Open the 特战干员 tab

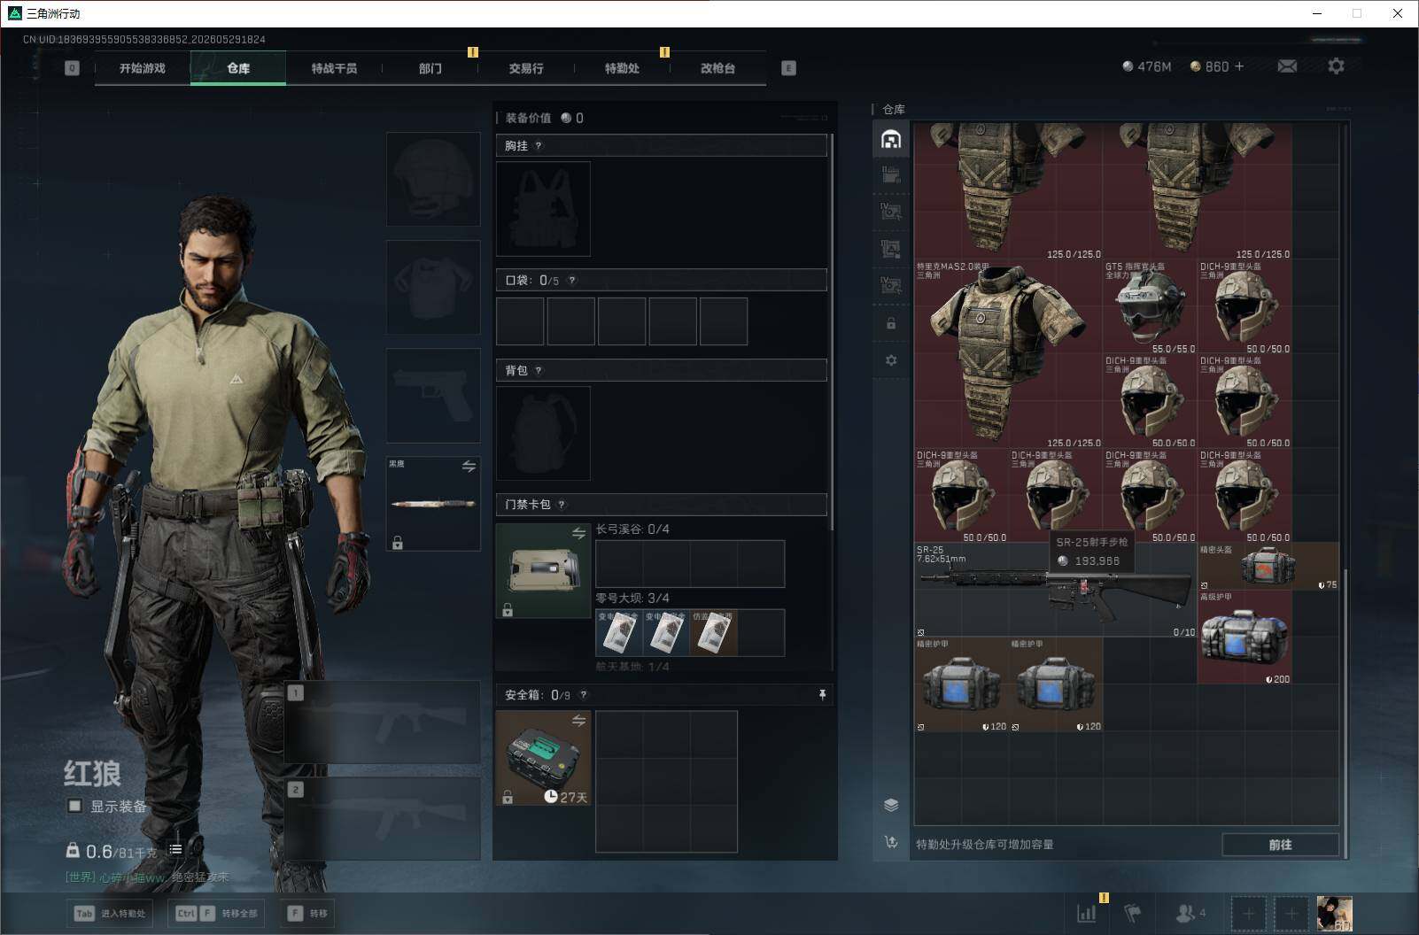pyautogui.click(x=334, y=68)
